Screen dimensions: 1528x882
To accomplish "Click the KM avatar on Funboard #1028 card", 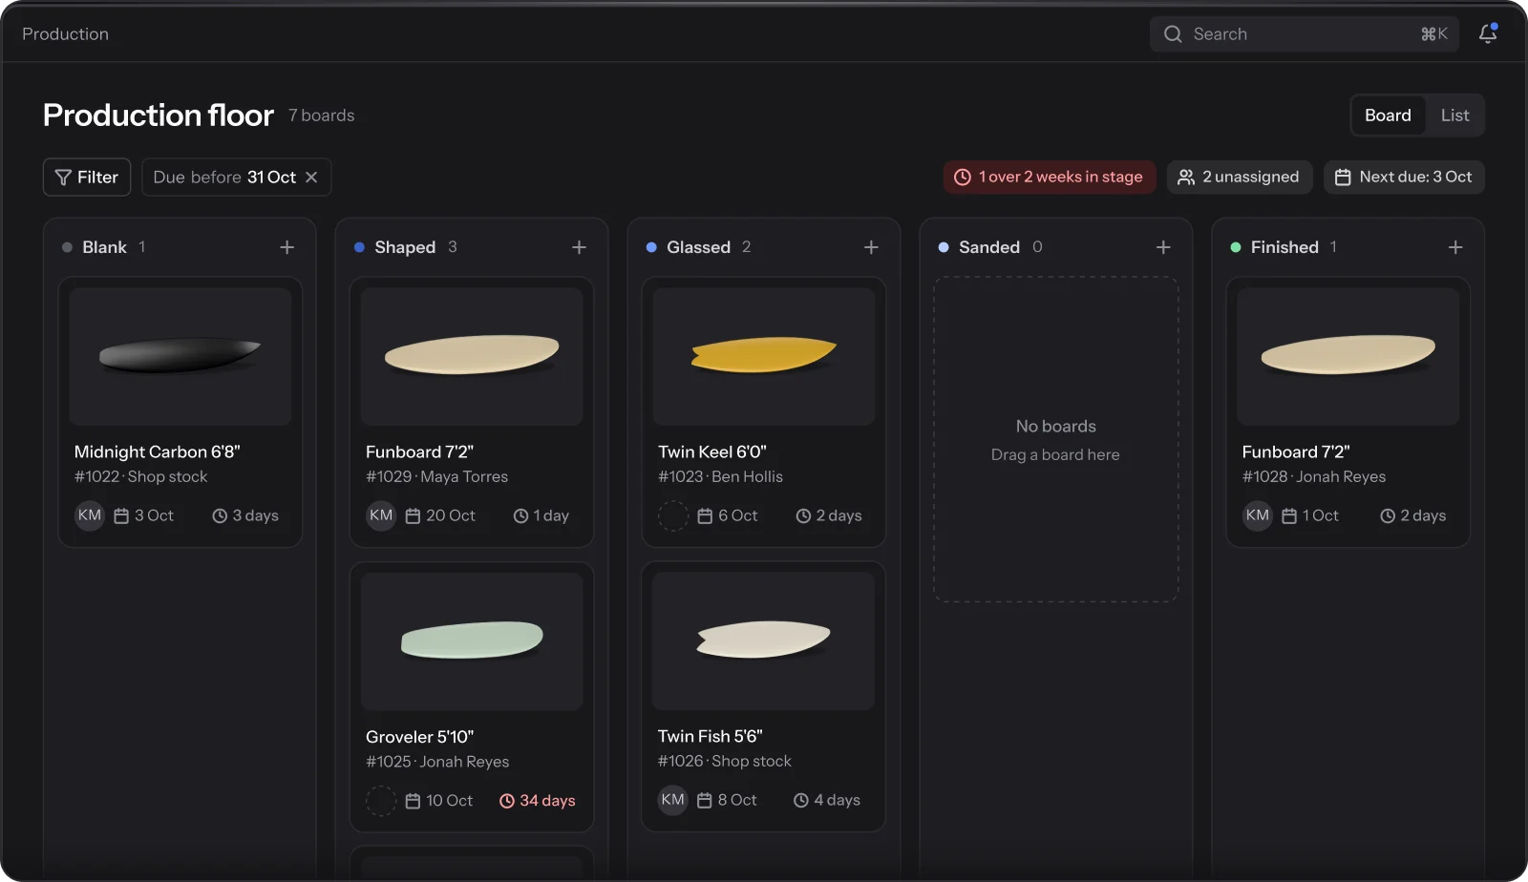I will 1258,515.
